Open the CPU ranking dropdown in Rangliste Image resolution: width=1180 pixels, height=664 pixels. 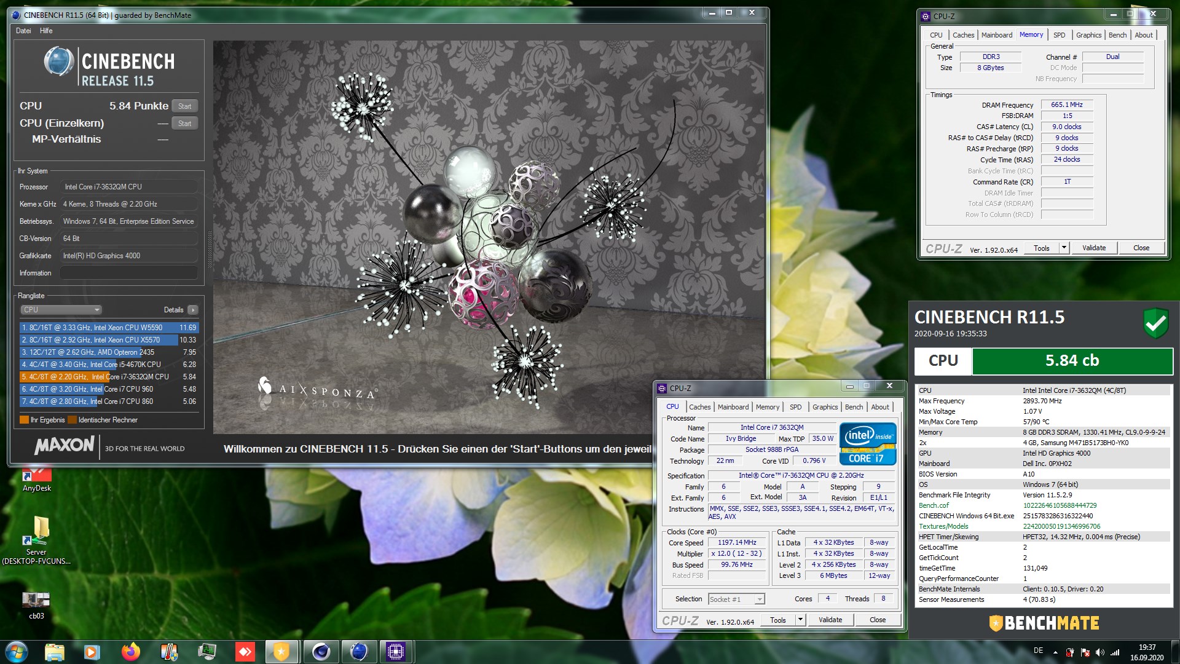tap(61, 310)
